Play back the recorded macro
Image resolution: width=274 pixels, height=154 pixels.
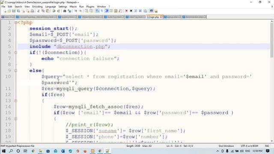pos(136,11)
